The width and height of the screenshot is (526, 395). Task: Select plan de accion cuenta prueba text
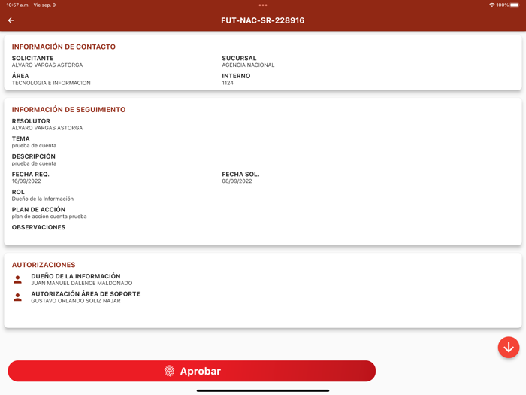click(50, 217)
